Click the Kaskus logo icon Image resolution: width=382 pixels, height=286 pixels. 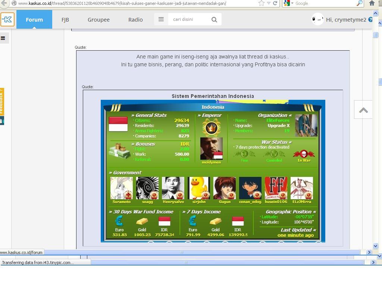pos(7,19)
